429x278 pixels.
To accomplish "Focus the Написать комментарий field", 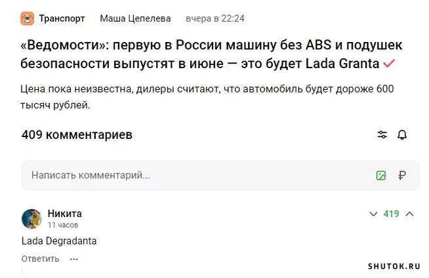I will point(220,175).
